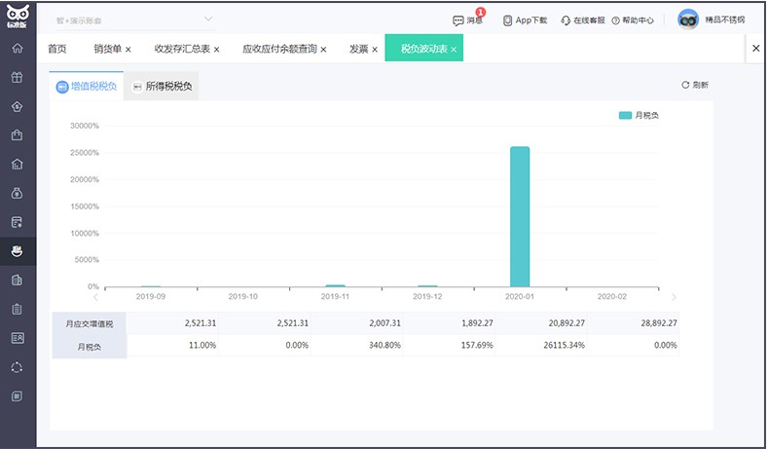Click the user avatar owl picture
Viewport: 769px width, 449px height.
(688, 19)
